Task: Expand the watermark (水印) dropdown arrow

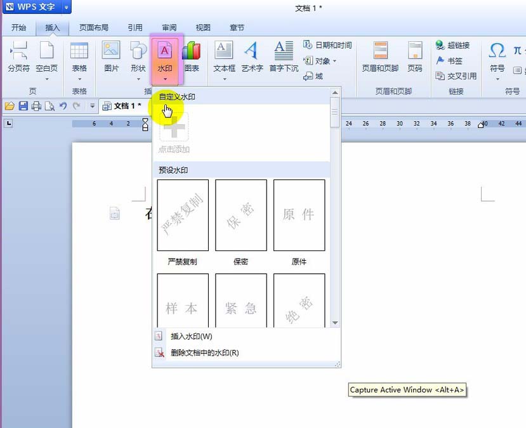Action: tap(166, 79)
